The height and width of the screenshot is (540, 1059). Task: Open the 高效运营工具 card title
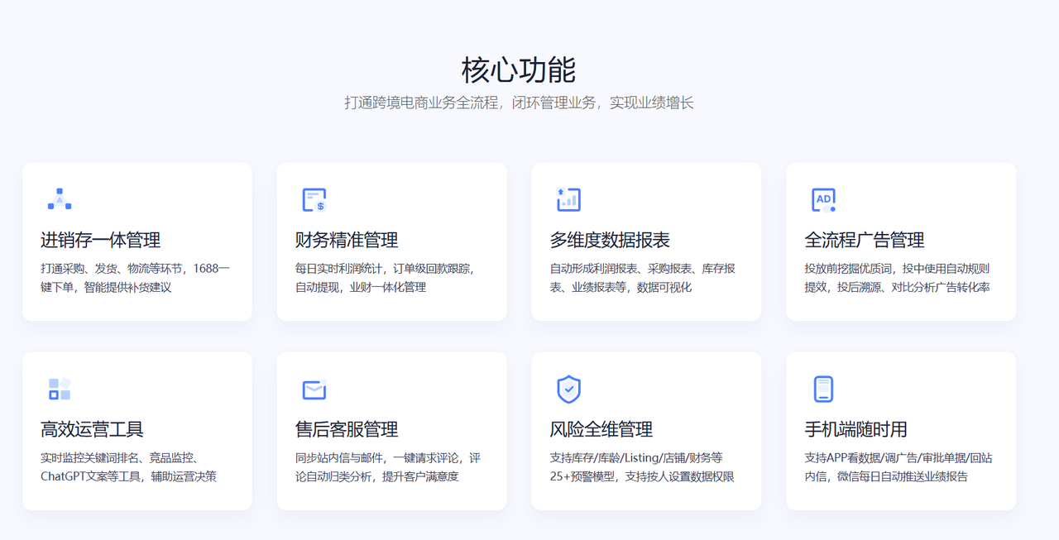[x=92, y=430]
